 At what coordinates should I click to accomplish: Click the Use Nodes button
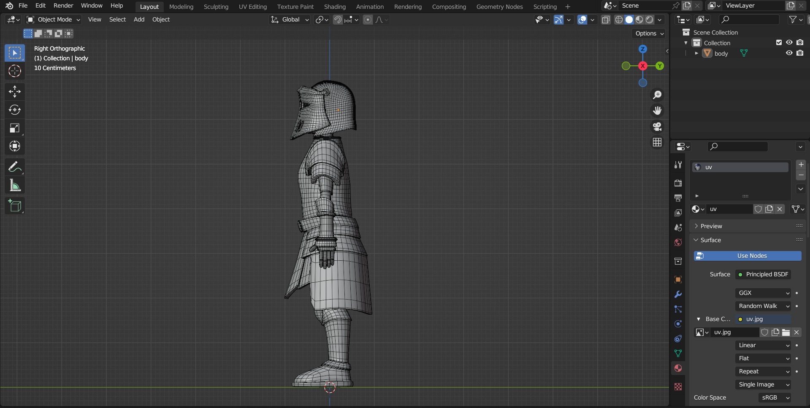coord(748,256)
